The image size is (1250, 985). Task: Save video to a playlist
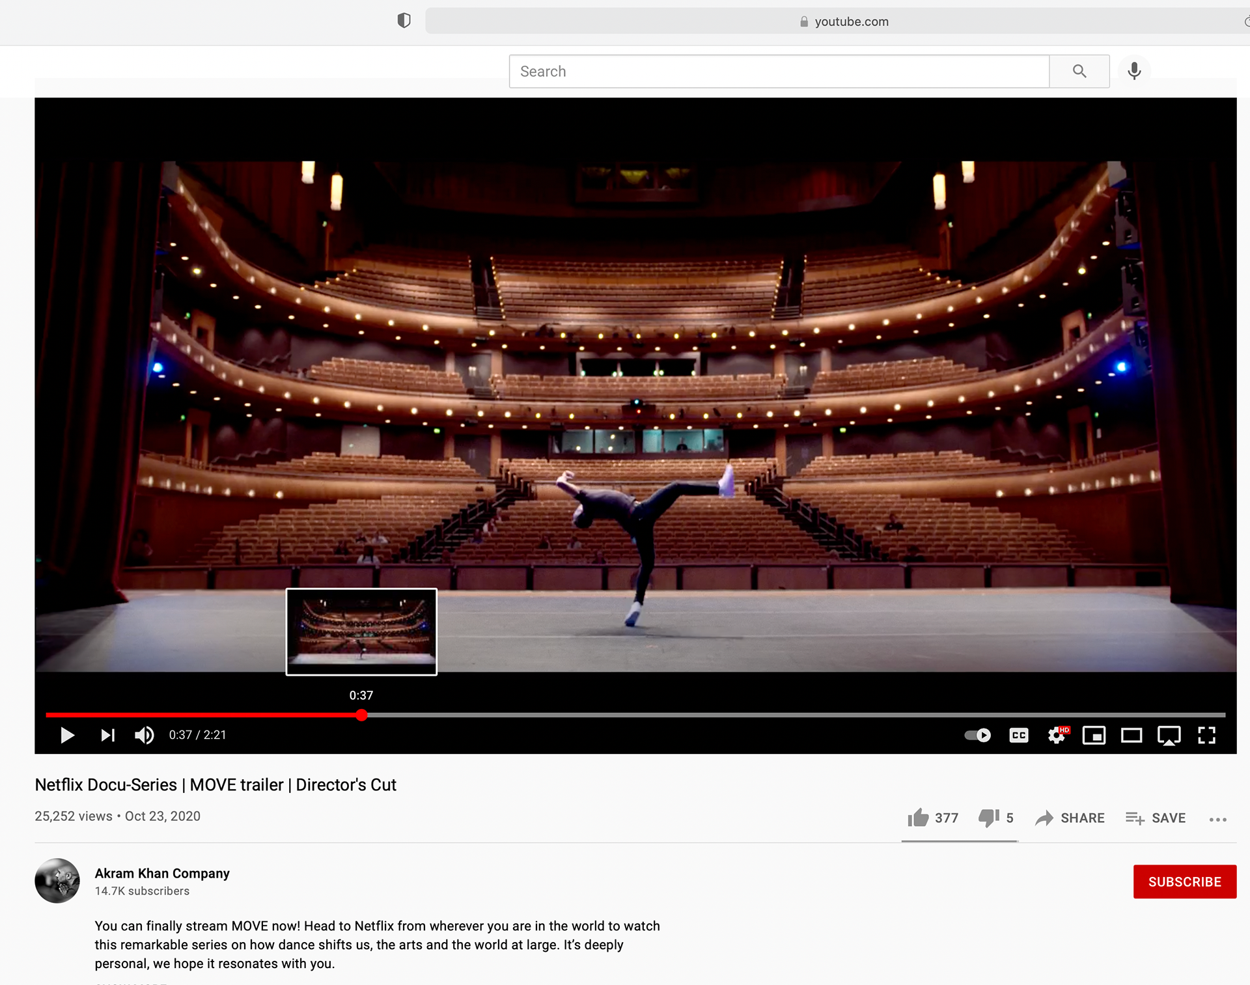pyautogui.click(x=1156, y=818)
